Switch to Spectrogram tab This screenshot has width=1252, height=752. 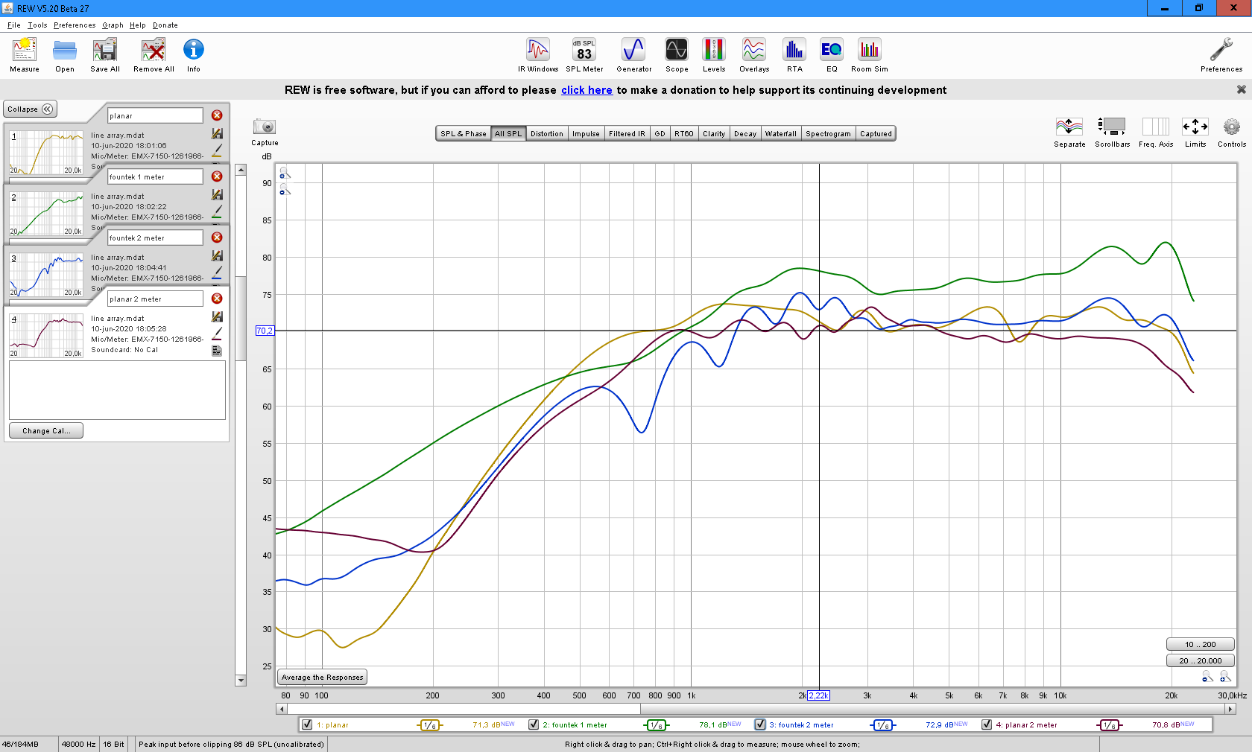[828, 134]
